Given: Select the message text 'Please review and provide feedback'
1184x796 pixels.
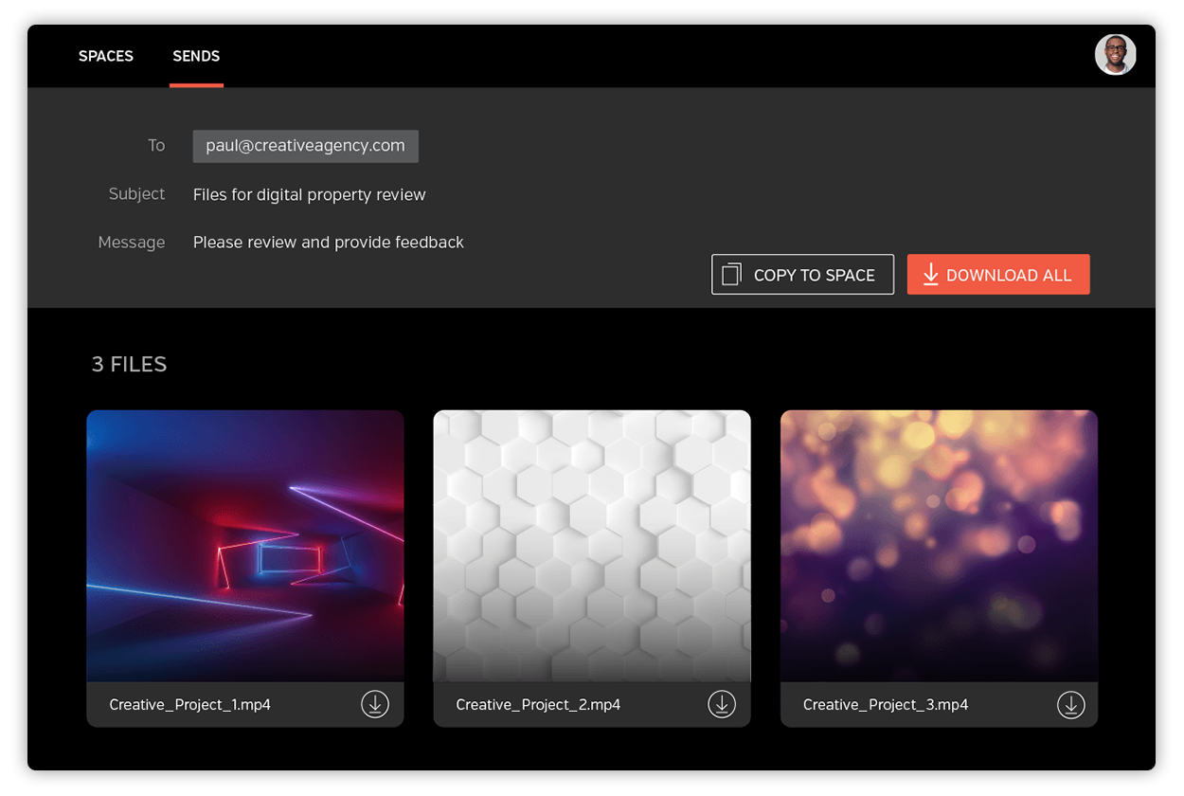Looking at the screenshot, I should coord(329,243).
